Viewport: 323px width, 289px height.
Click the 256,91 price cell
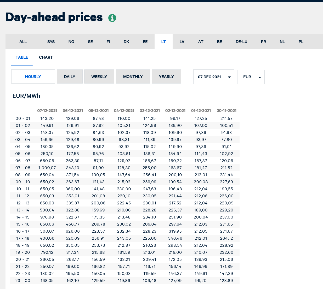point(98,238)
